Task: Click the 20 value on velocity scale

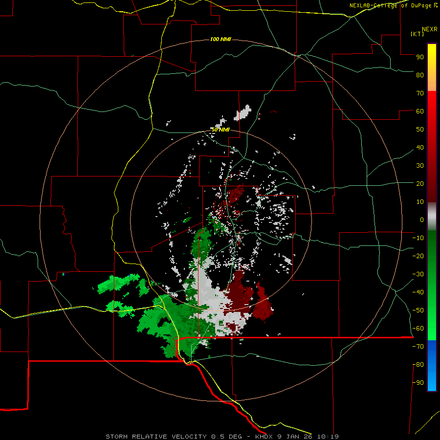Action: click(420, 183)
